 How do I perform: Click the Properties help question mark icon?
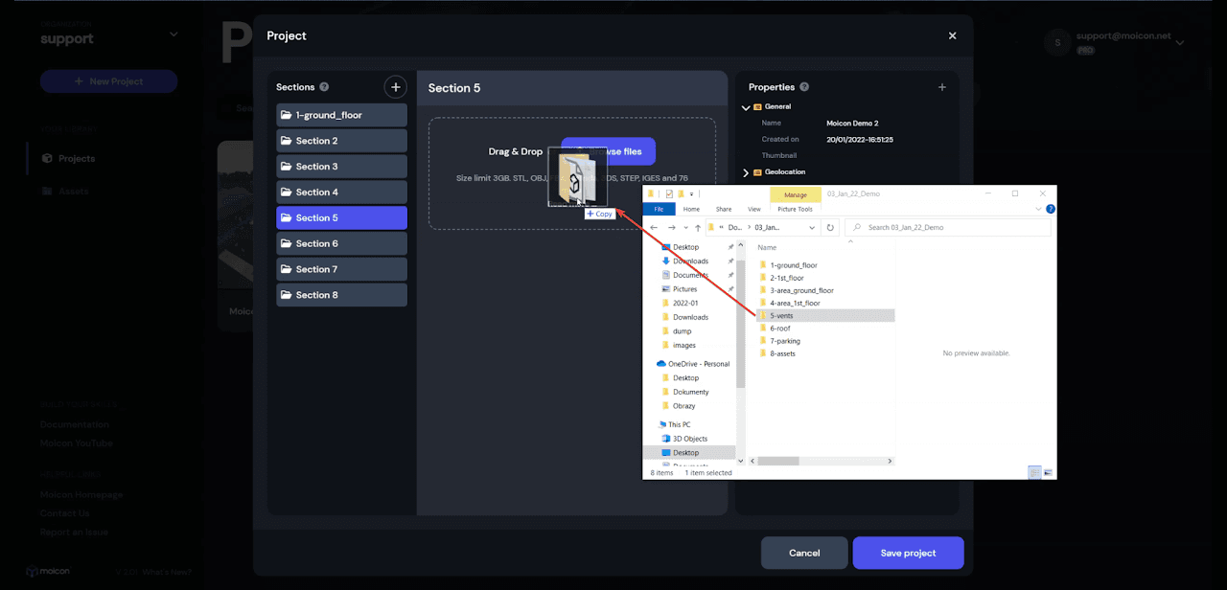coord(804,87)
